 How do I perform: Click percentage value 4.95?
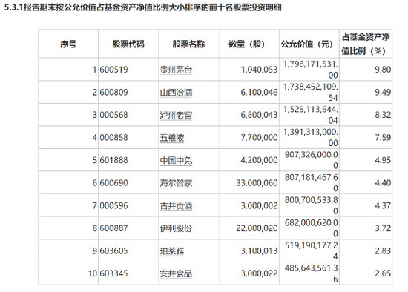click(x=383, y=160)
